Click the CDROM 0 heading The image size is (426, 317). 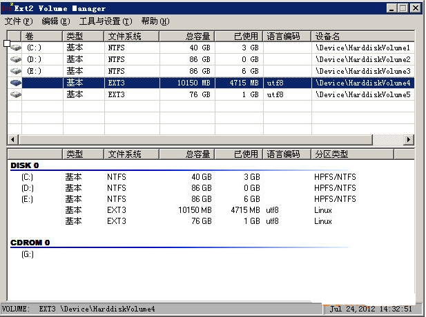pyautogui.click(x=30, y=243)
